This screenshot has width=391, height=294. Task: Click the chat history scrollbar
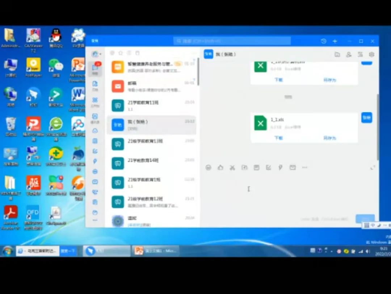coord(378,127)
